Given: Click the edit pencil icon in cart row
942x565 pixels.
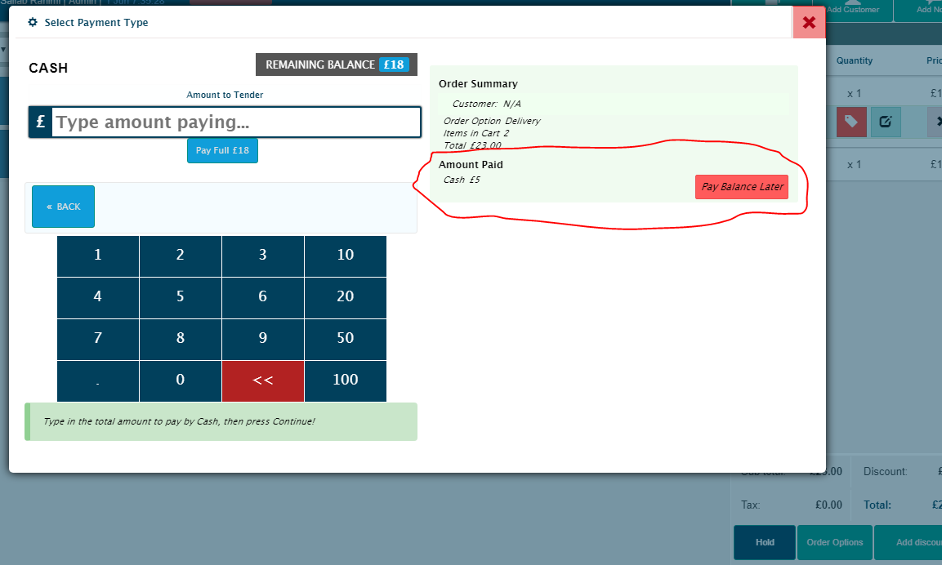Looking at the screenshot, I should click(886, 122).
